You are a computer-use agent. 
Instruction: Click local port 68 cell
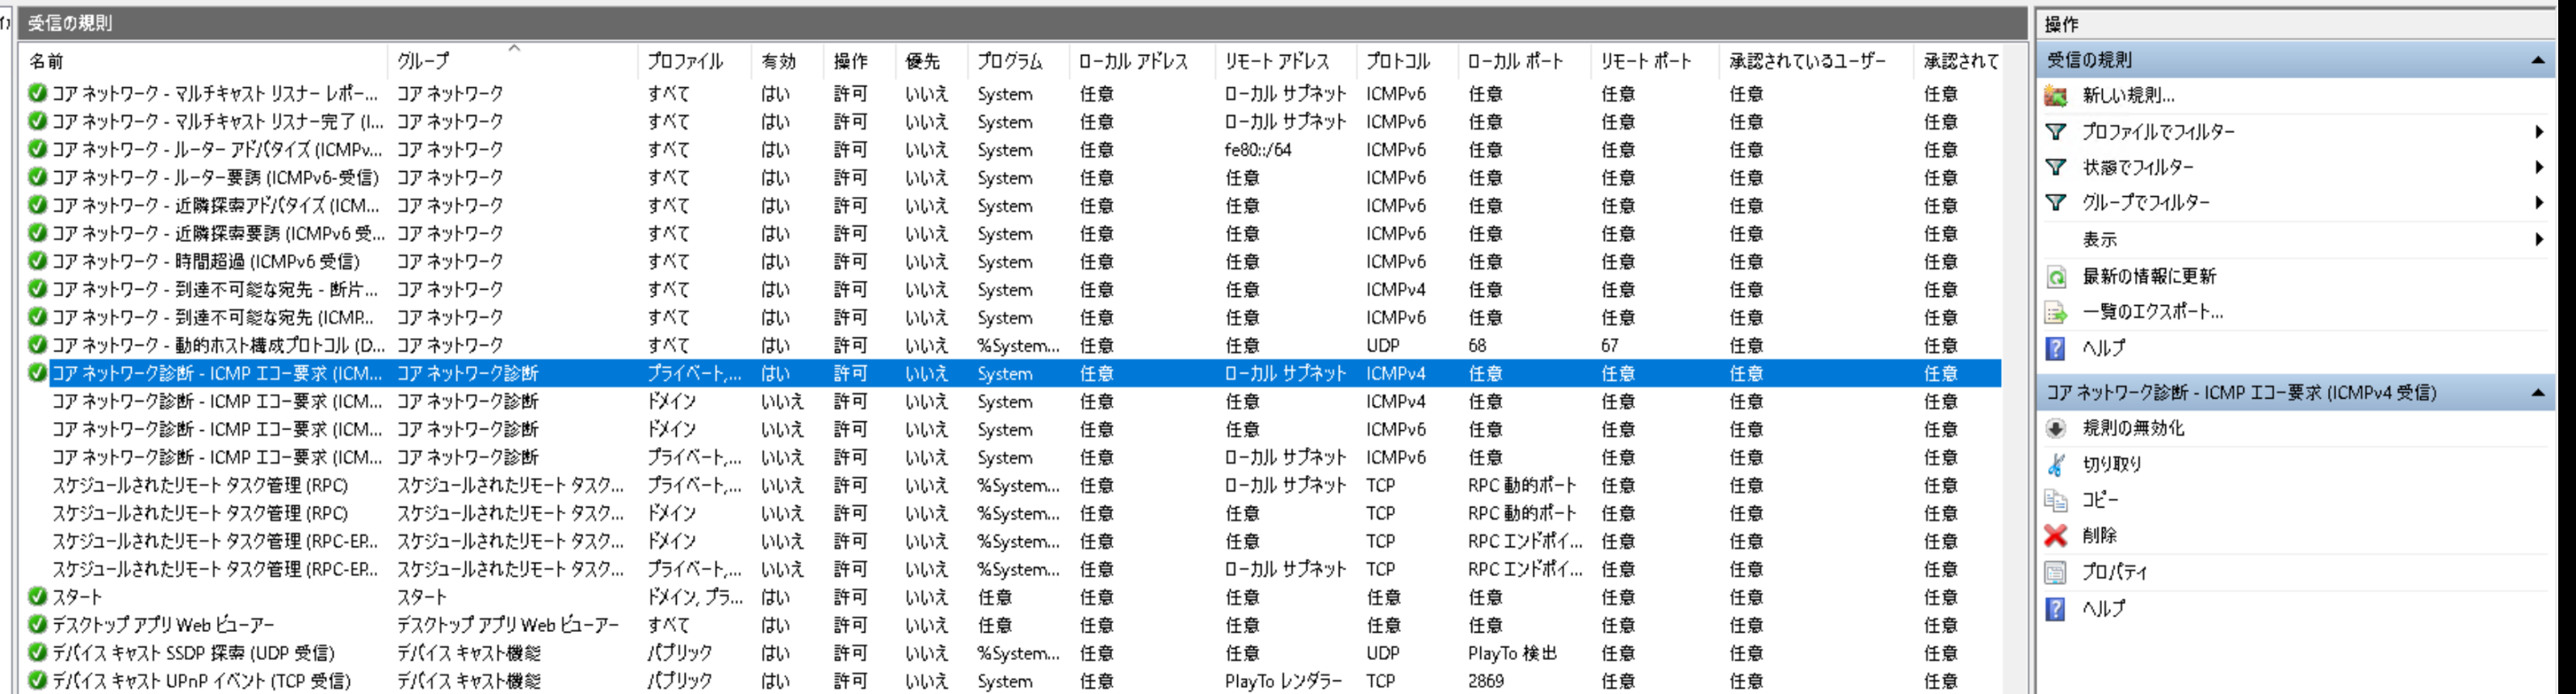tap(1477, 346)
